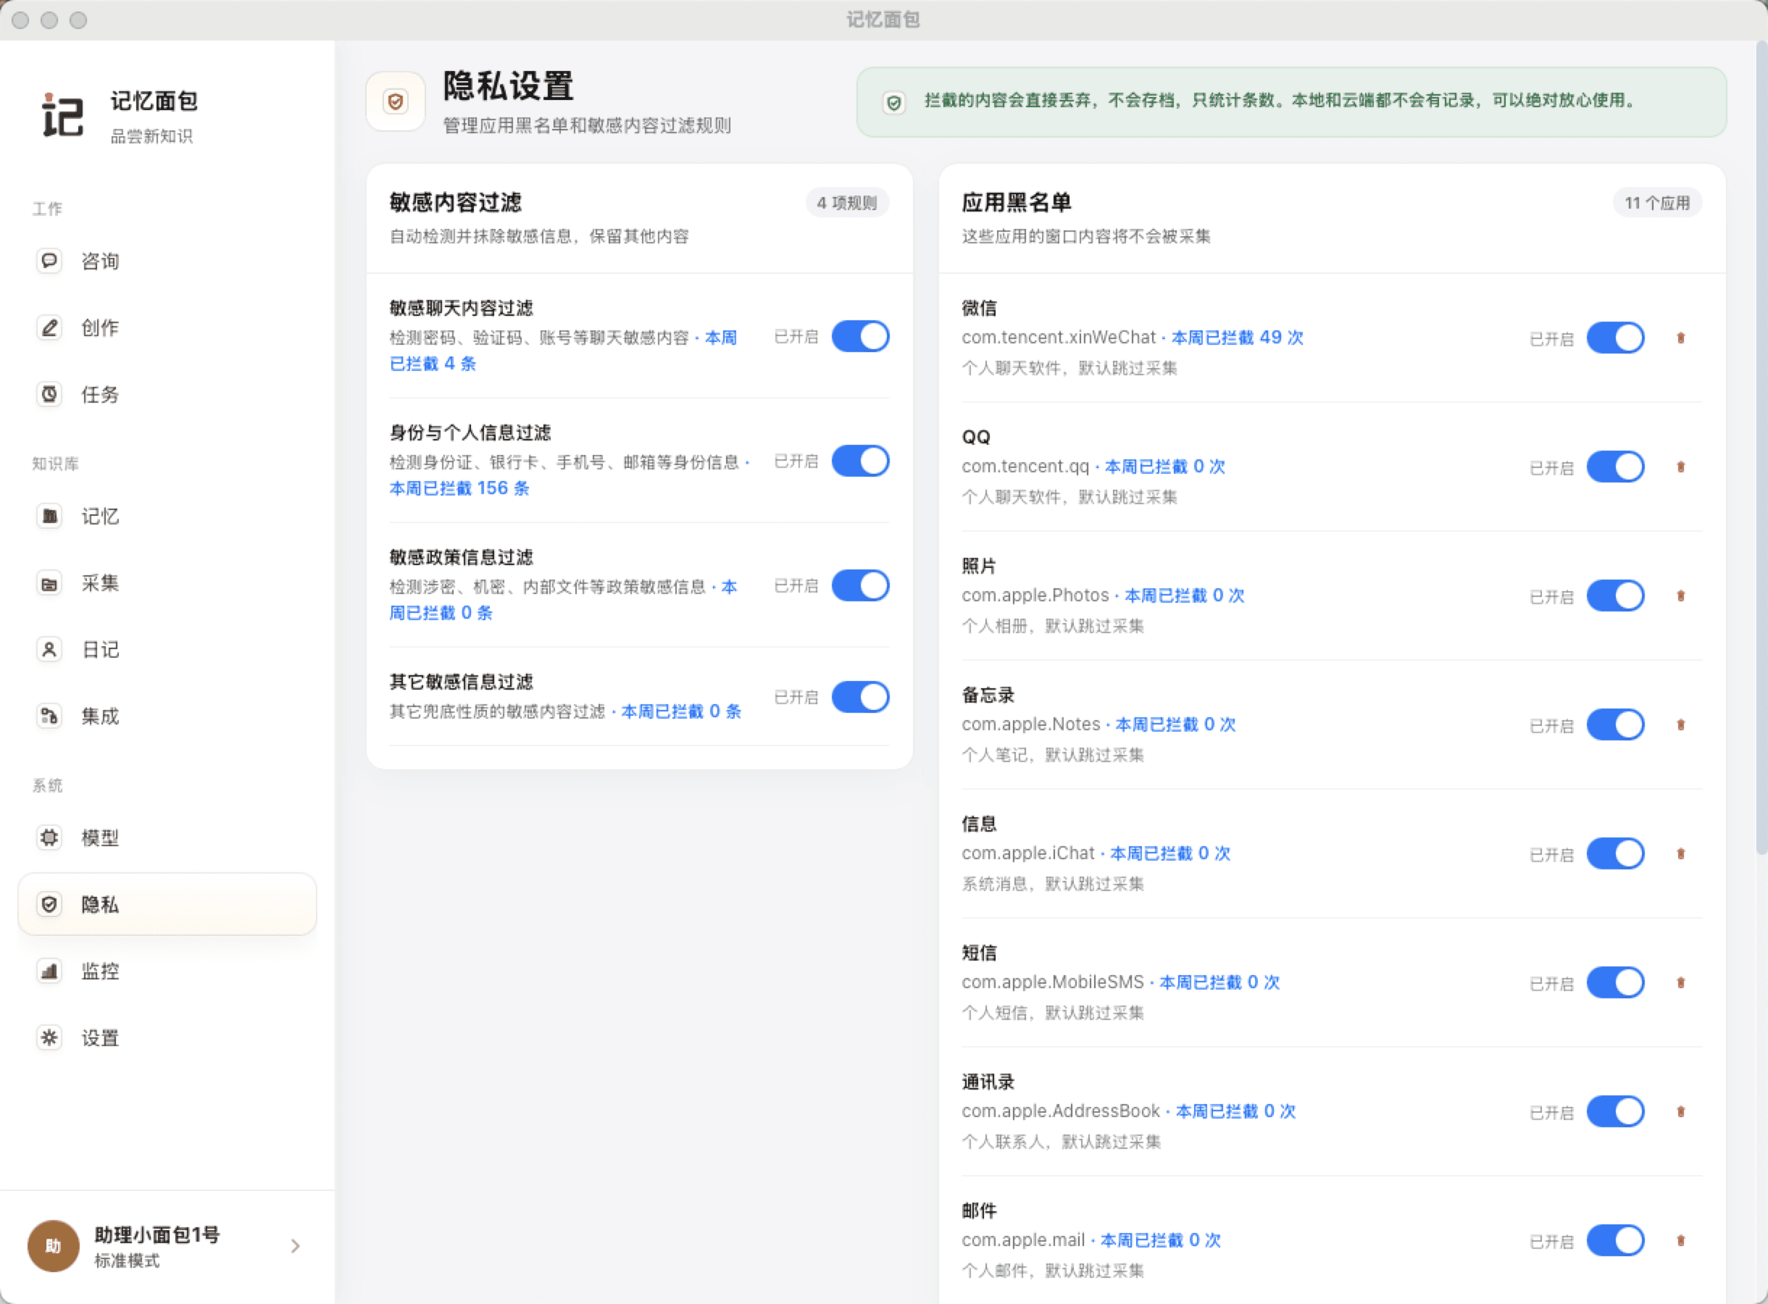Delete 微信 from the blacklist via trash icon

click(1680, 338)
